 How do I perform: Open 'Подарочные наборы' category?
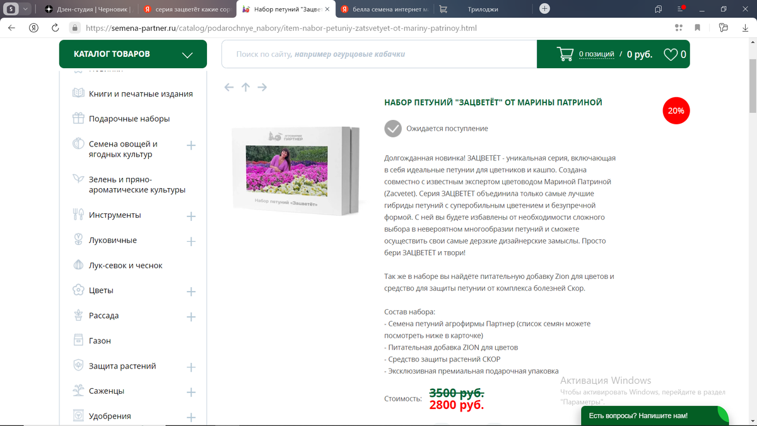(129, 119)
